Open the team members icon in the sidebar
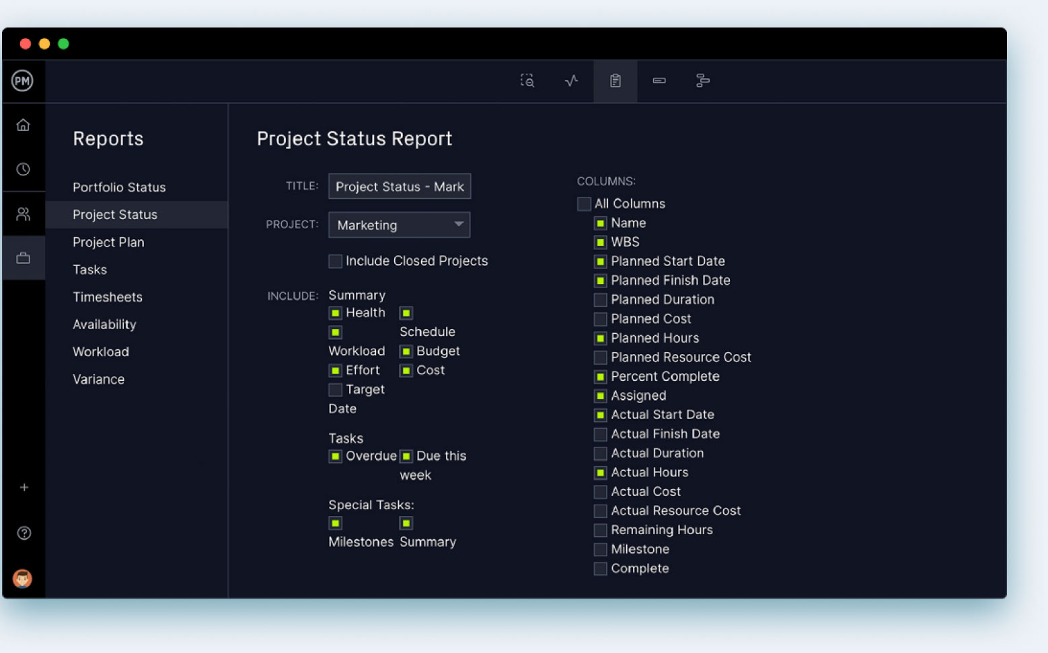Viewport: 1048px width, 653px height. (24, 214)
